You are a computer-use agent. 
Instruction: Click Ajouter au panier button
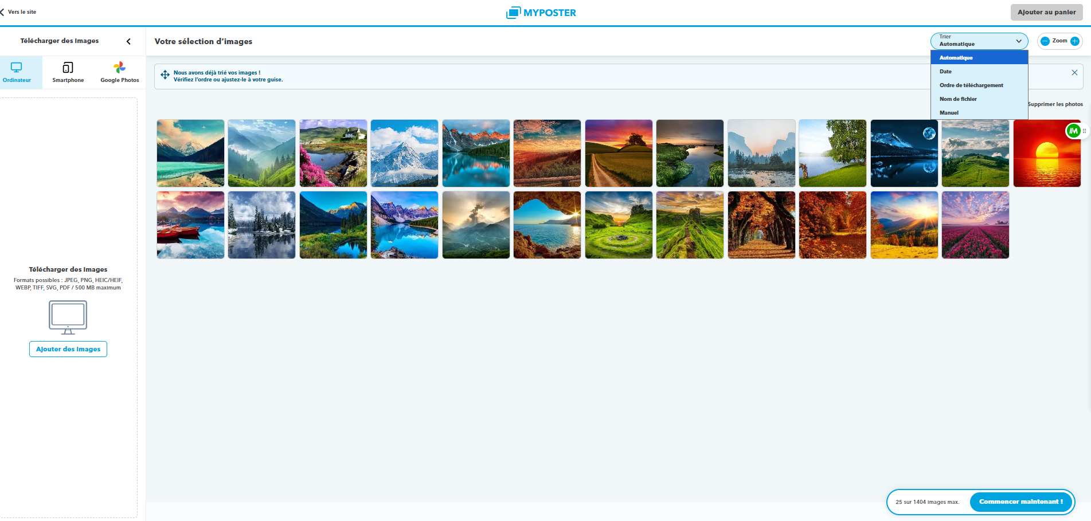coord(1046,12)
